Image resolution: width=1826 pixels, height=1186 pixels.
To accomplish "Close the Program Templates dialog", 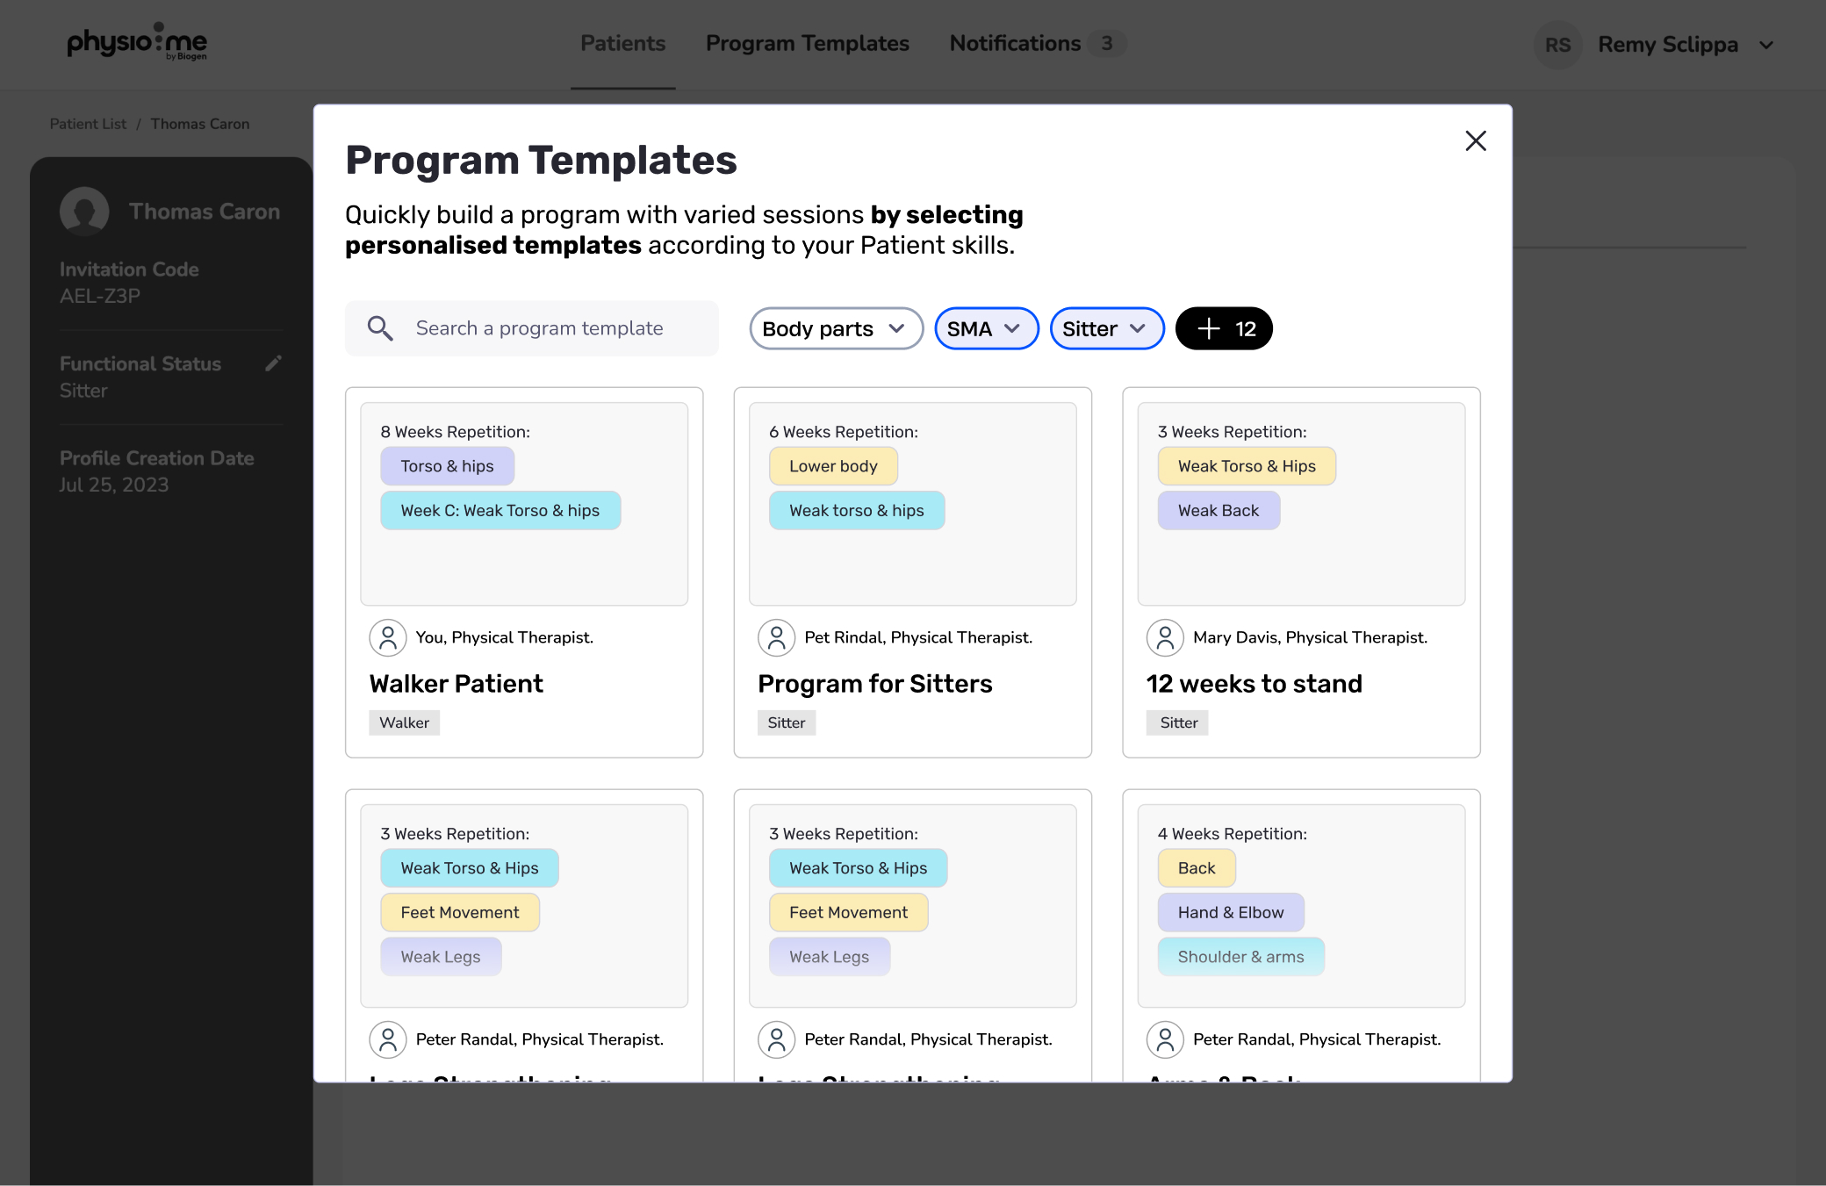I will pos(1475,141).
